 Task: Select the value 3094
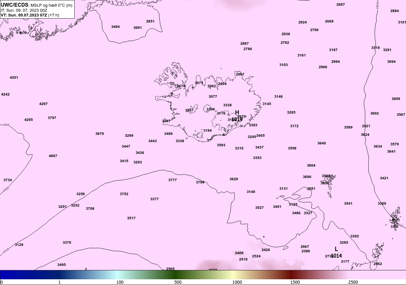[x=391, y=62]
